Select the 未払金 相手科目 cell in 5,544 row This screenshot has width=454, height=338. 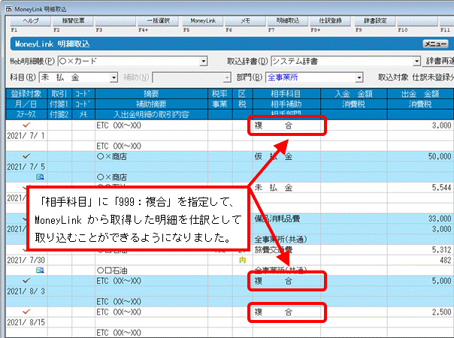click(286, 188)
